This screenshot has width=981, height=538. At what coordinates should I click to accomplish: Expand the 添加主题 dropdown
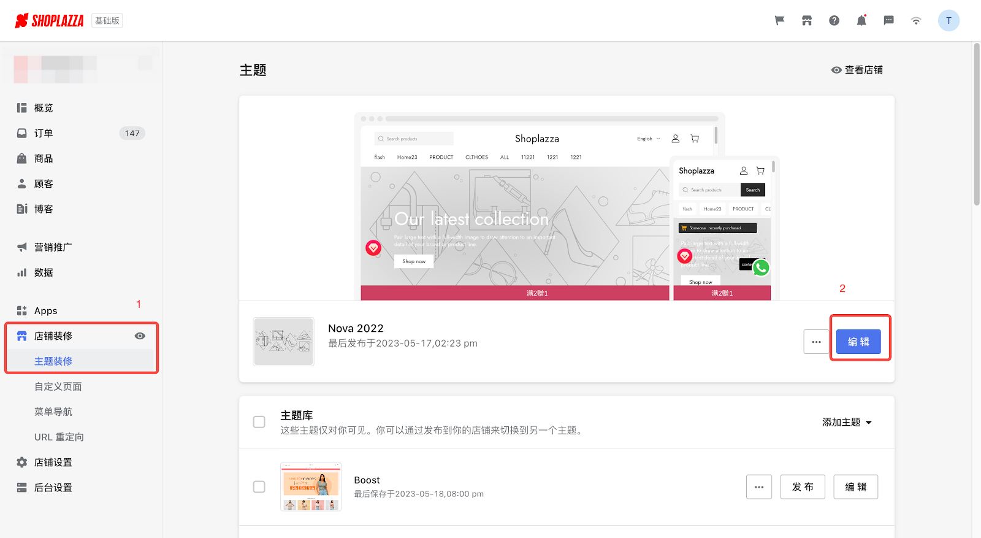pos(847,422)
